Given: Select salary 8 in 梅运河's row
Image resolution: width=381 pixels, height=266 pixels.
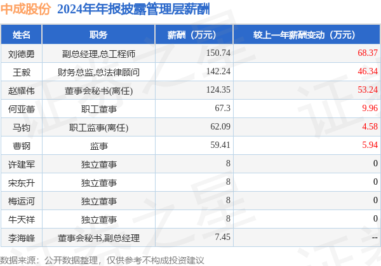Looking at the screenshot, I should (228, 201).
